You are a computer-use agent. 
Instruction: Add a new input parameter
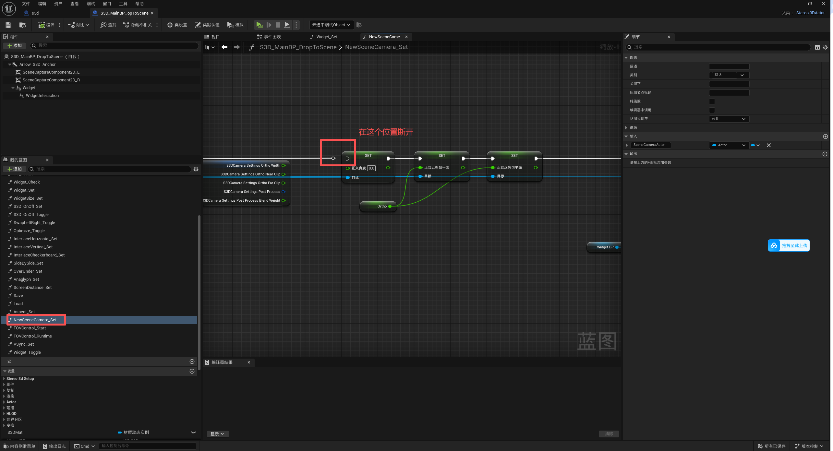click(x=825, y=136)
